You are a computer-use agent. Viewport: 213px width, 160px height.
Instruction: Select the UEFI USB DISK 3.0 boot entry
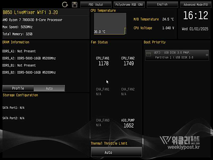(x=177, y=55)
